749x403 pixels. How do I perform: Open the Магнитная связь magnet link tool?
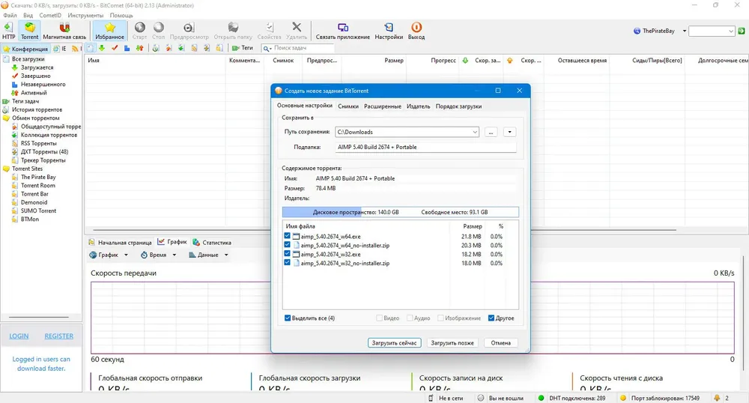[64, 31]
